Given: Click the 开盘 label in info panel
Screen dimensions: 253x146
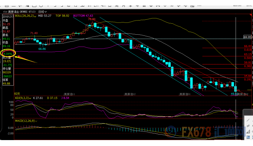Looking at the screenshot, I should (x=6, y=21).
